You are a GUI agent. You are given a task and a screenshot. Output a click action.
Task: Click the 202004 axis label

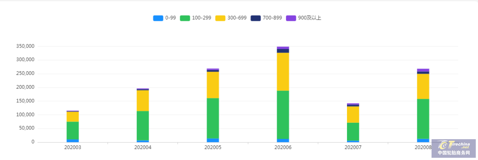click(143, 148)
